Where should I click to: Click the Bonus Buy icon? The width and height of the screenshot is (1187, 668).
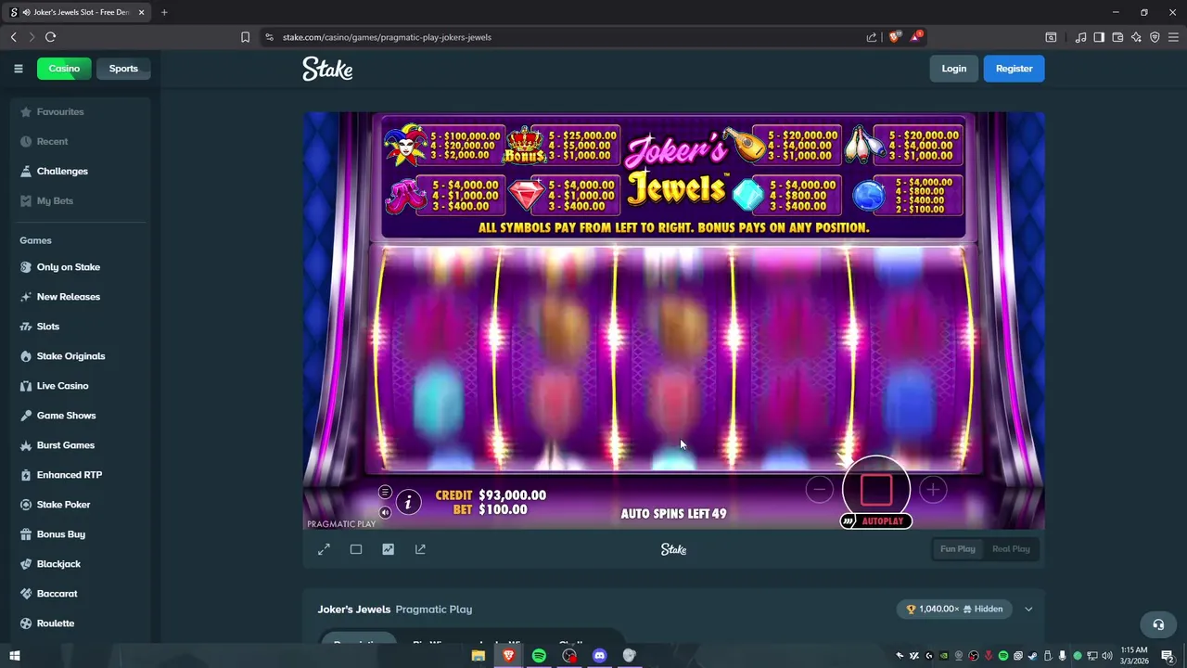26,534
